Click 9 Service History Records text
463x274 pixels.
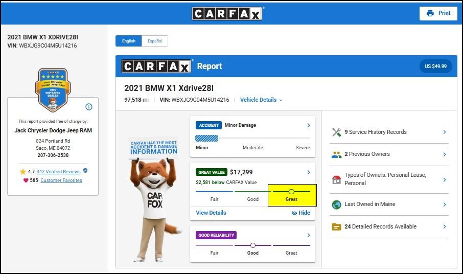375,132
